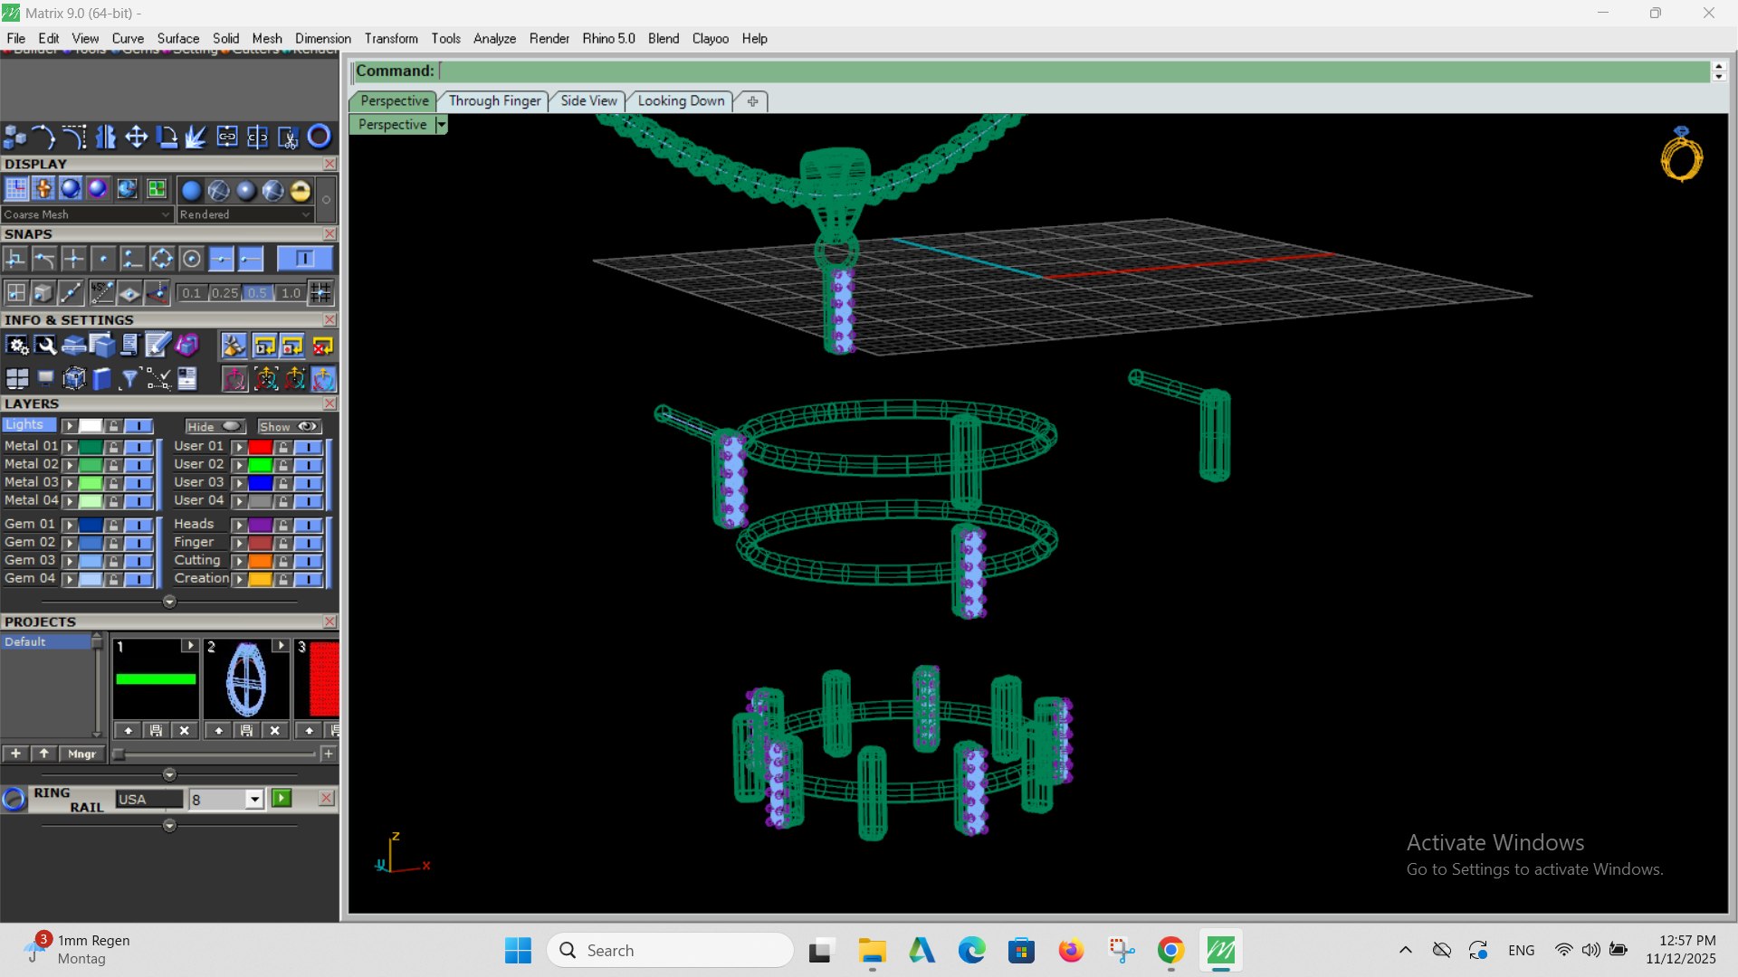1738x977 pixels.
Task: Open the ring size 8 dropdown
Action: (x=254, y=800)
